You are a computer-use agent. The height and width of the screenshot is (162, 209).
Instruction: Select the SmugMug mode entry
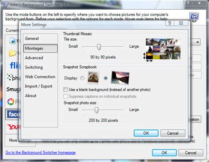tap(12, 89)
